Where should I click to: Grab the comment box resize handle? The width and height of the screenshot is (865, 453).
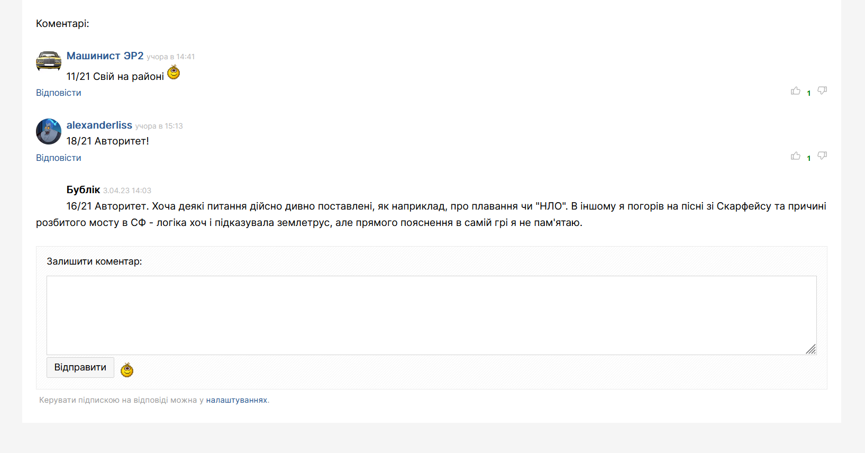811,349
